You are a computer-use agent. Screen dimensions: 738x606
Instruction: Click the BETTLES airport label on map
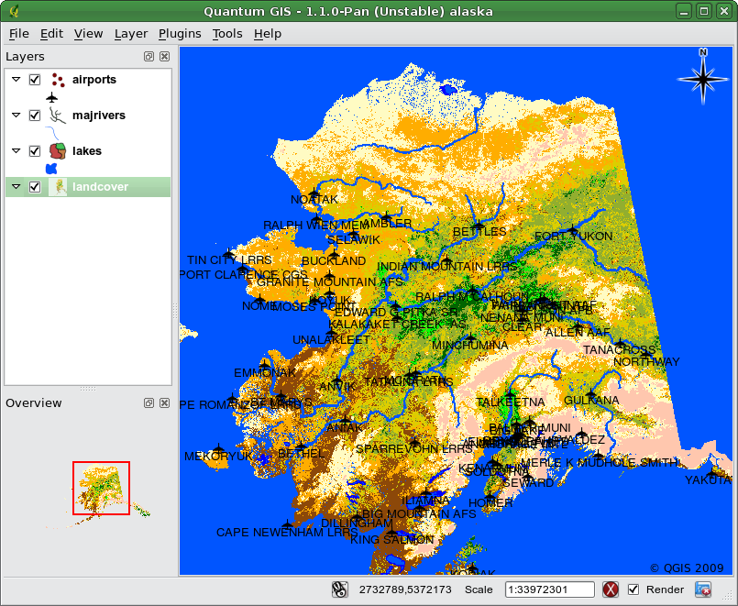[x=479, y=231]
